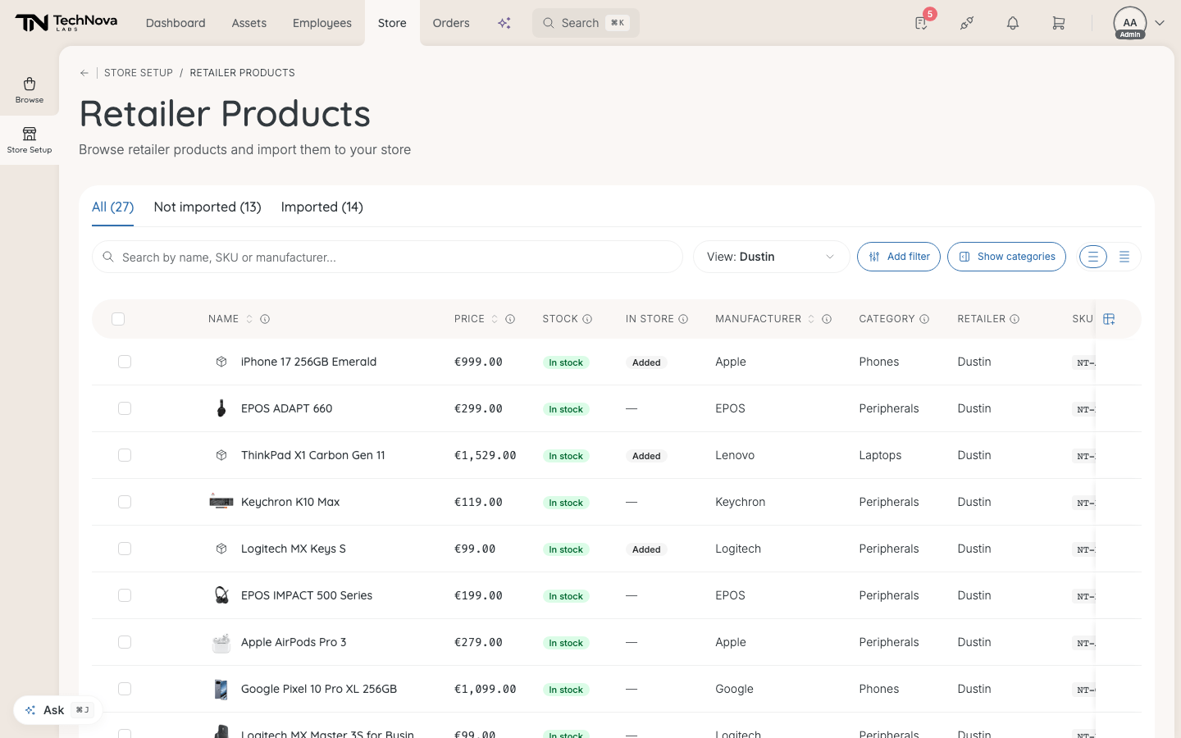Click the column settings icon in table header
Screen dimensions: 1181x738
(1109, 319)
